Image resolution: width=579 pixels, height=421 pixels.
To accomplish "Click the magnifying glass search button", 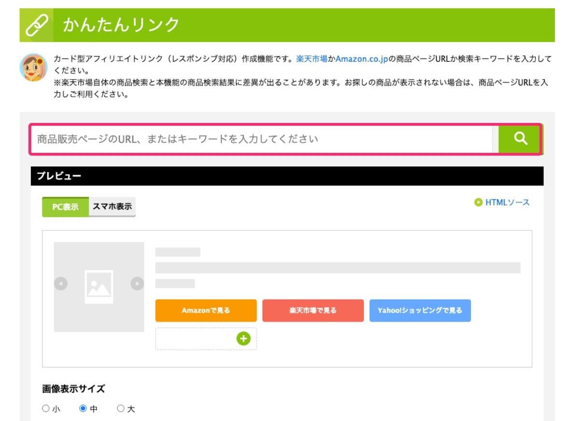I will (520, 139).
